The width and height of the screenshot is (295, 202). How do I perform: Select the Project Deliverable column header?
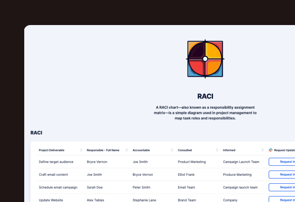[51, 150]
